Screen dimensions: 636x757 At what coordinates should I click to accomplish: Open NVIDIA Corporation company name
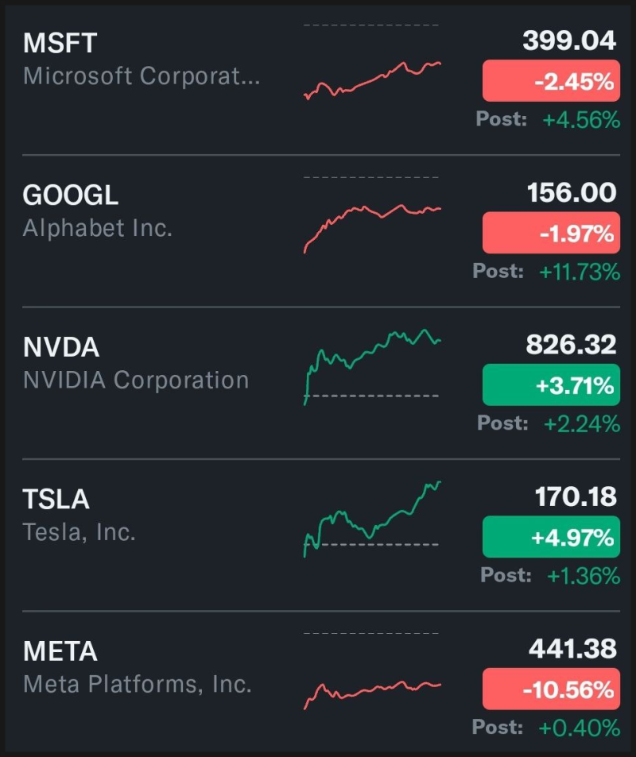(136, 380)
